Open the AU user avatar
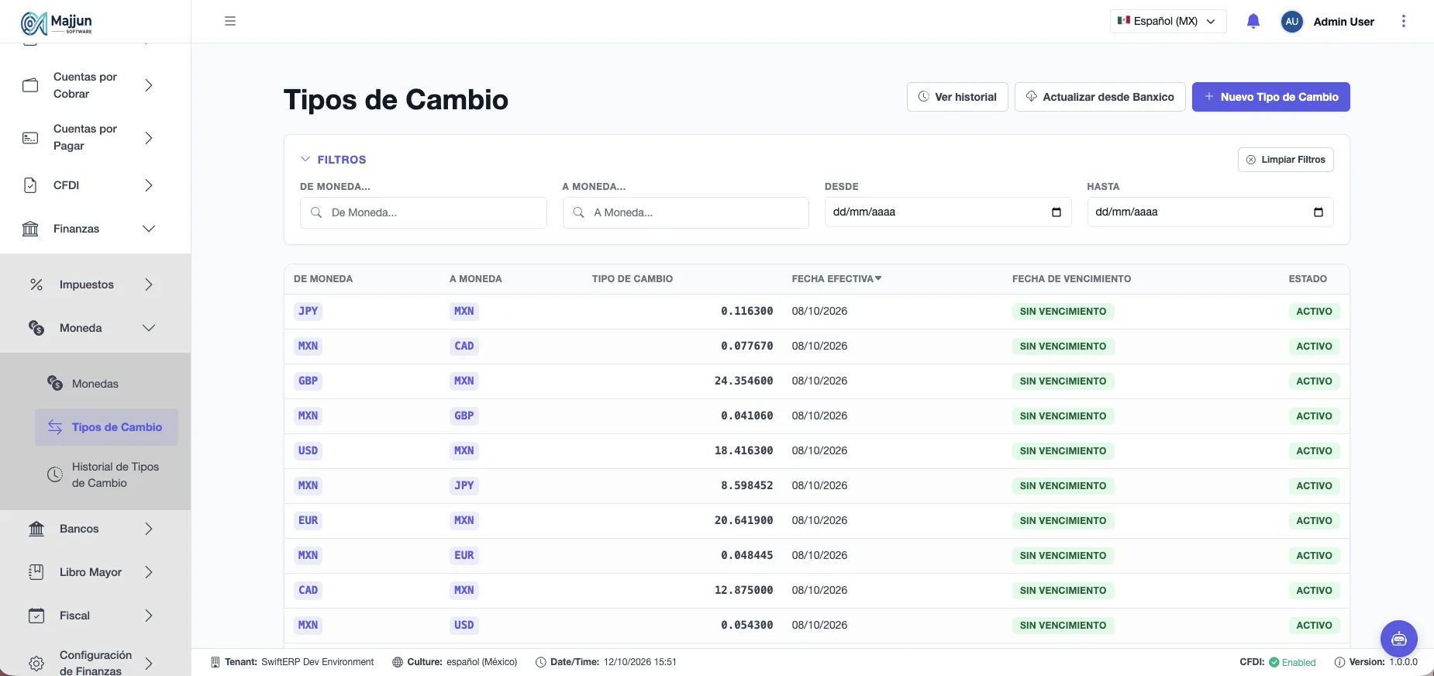This screenshot has height=676, width=1434. (x=1292, y=22)
